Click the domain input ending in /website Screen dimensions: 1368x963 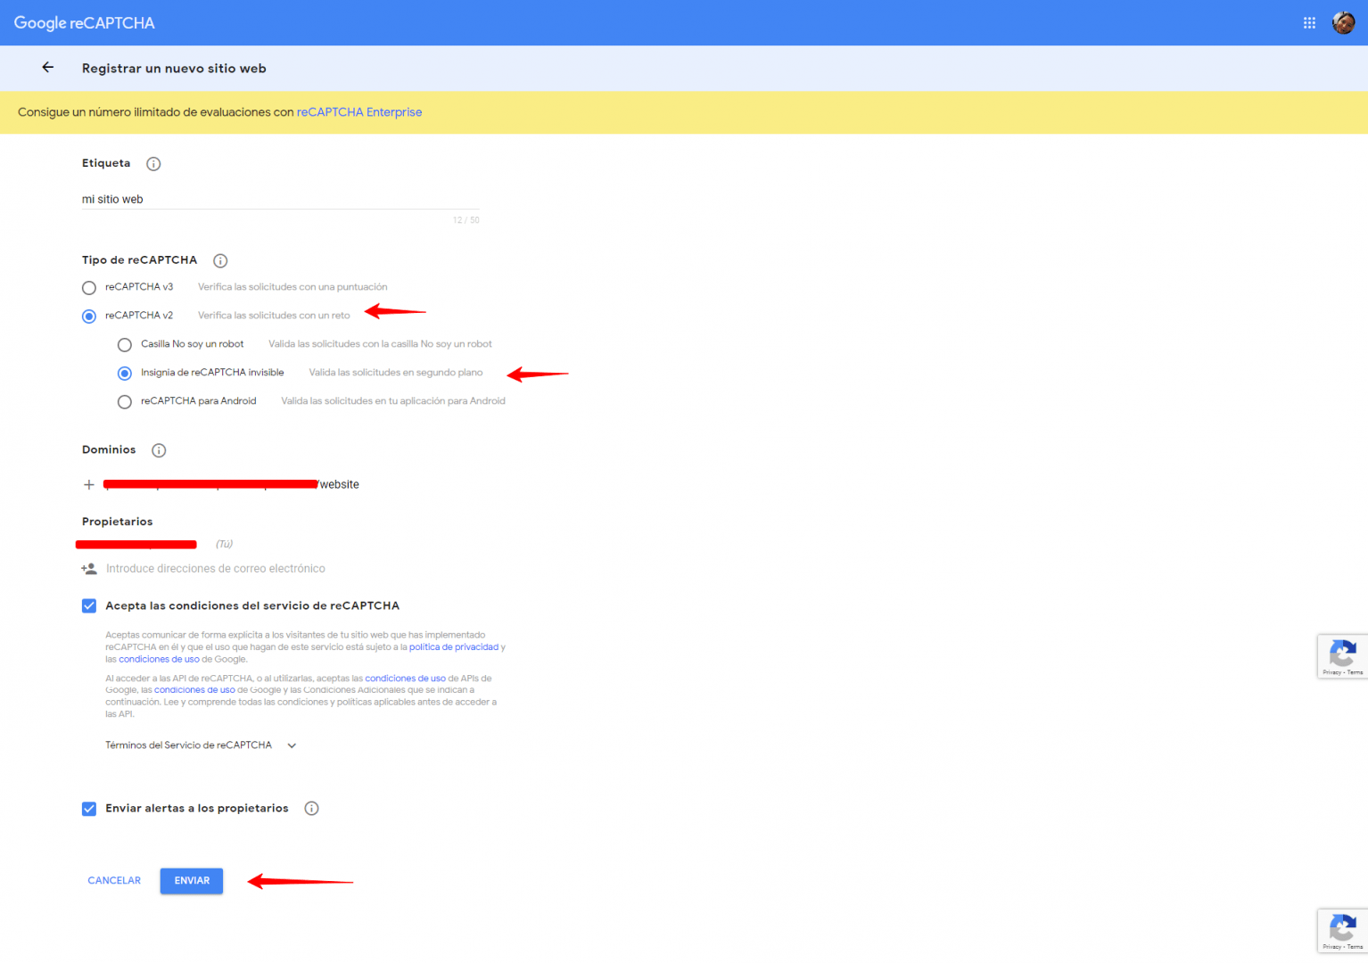point(232,485)
